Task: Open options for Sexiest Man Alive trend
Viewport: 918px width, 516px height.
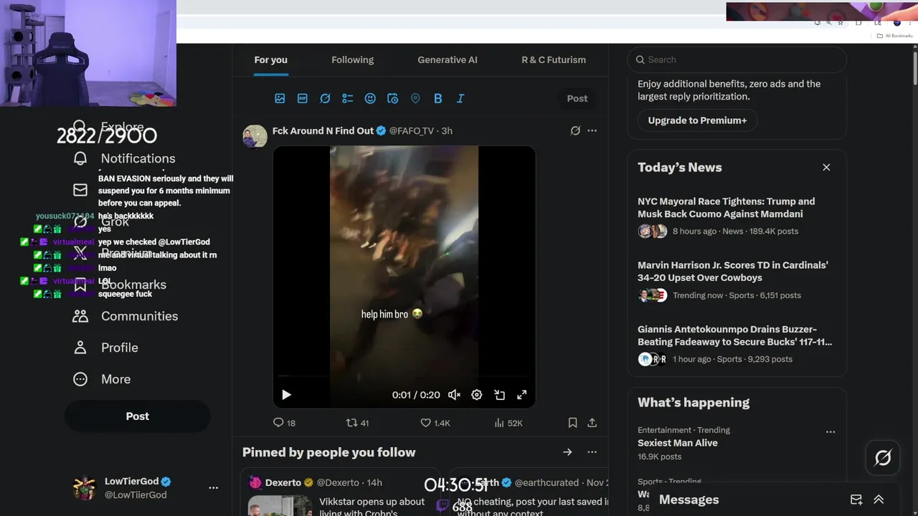Action: [x=831, y=431]
